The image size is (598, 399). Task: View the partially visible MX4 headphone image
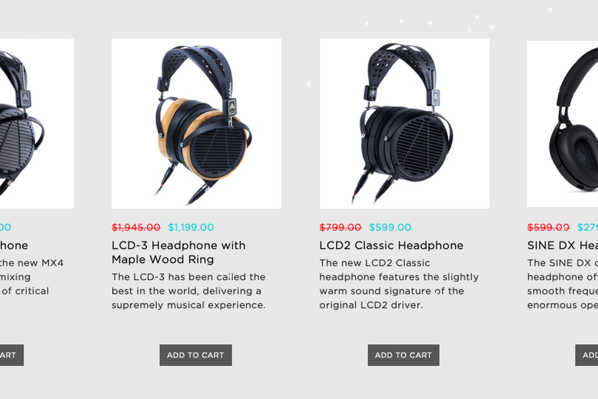[x=37, y=123]
